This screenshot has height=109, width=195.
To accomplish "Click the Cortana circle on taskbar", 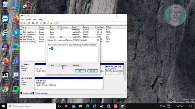I will click(59, 106).
